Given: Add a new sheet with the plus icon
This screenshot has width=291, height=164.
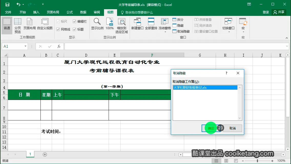Looking at the screenshot, I should coord(45,154).
